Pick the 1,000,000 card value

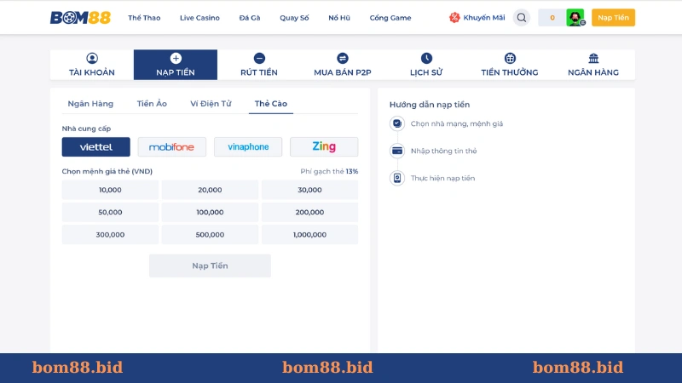[x=309, y=235]
